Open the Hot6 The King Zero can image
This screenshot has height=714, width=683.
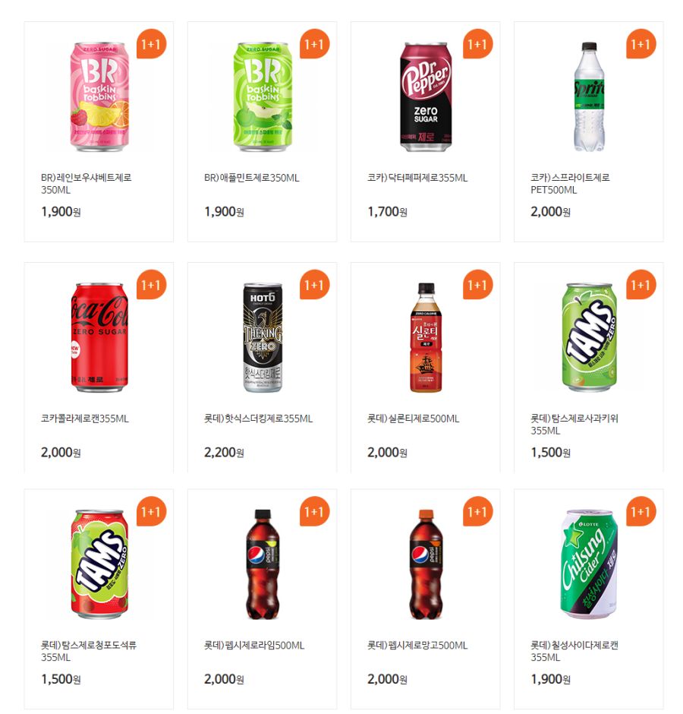(263, 337)
